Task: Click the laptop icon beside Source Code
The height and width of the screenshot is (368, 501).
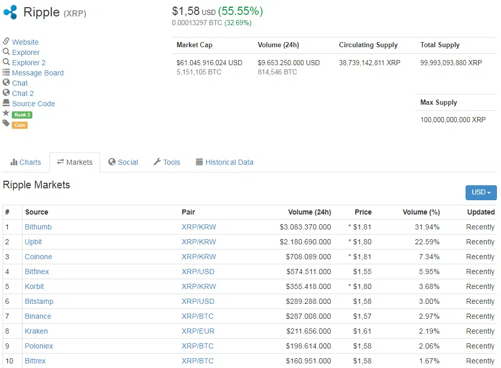Action: coord(6,103)
